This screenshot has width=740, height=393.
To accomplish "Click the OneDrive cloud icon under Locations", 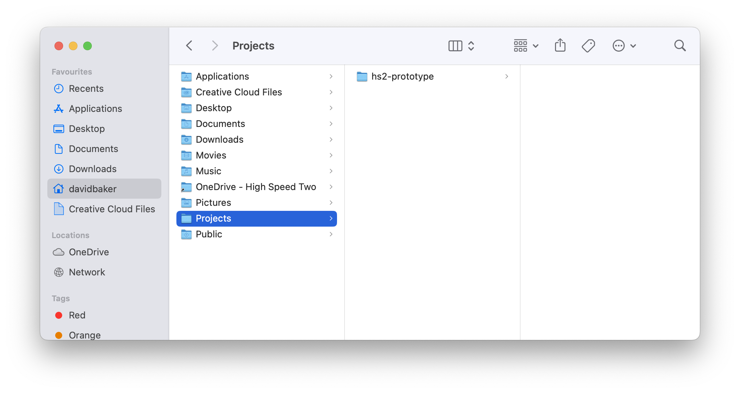I will [x=58, y=252].
